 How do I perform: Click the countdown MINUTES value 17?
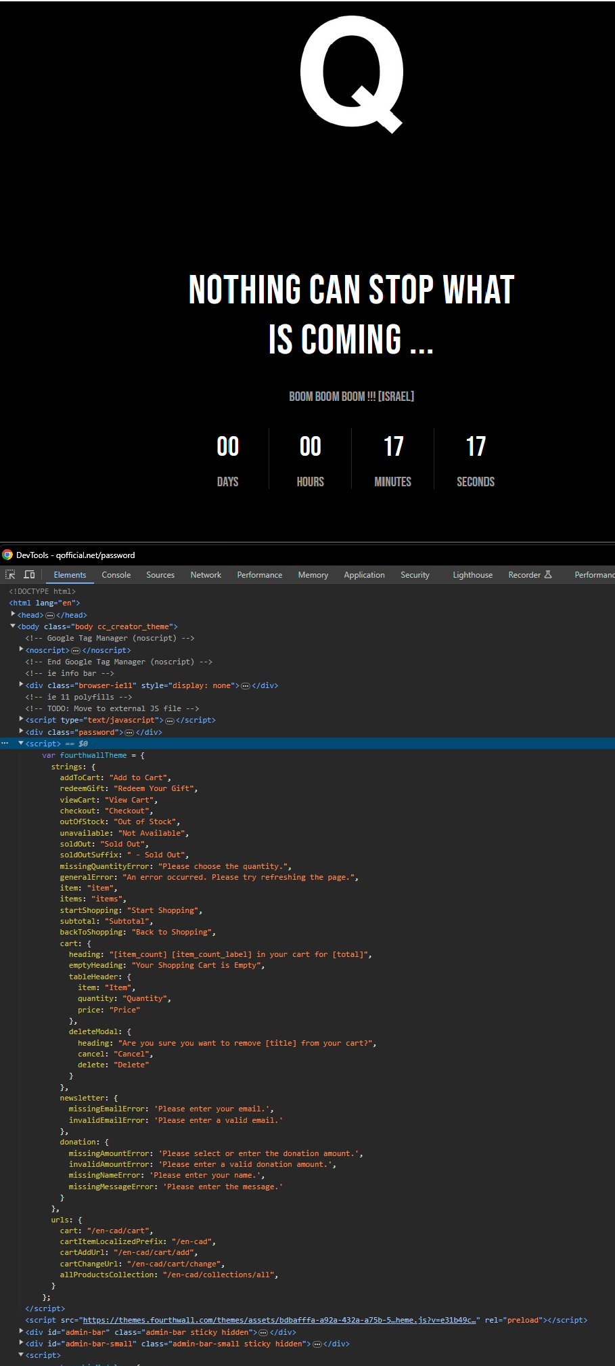tap(393, 446)
